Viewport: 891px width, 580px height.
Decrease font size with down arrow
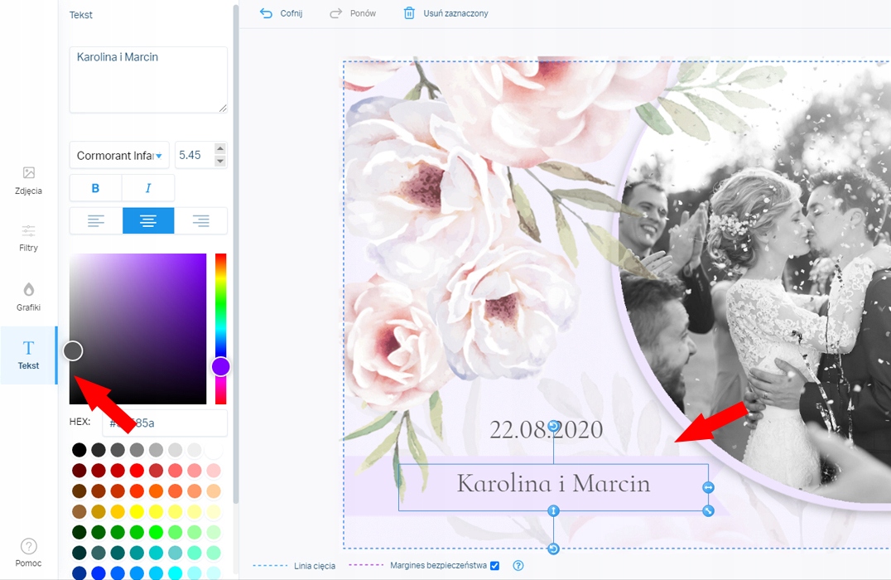(x=220, y=162)
